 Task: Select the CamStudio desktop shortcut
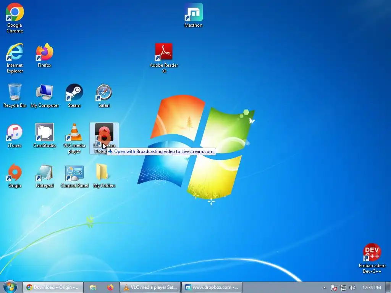[x=45, y=136]
